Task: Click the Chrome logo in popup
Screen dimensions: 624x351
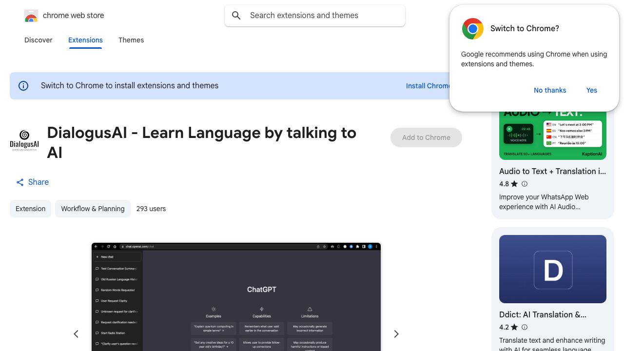Action: coord(473,29)
